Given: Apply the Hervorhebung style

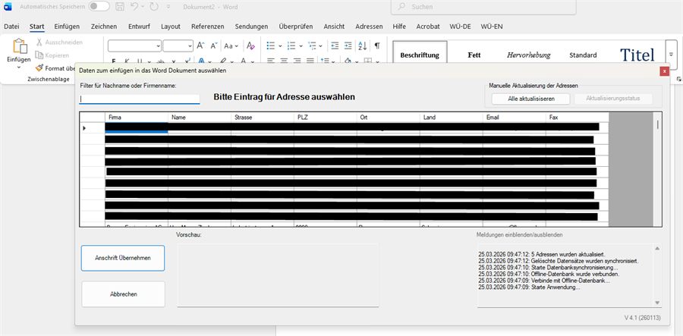Looking at the screenshot, I should 528,55.
